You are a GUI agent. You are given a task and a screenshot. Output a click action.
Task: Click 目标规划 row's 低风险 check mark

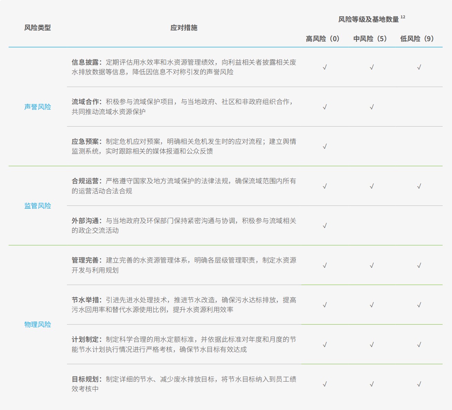[x=419, y=384]
